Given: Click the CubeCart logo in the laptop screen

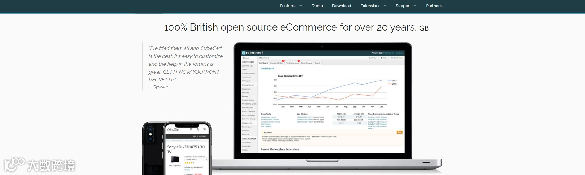Looking at the screenshot, I should tap(252, 53).
